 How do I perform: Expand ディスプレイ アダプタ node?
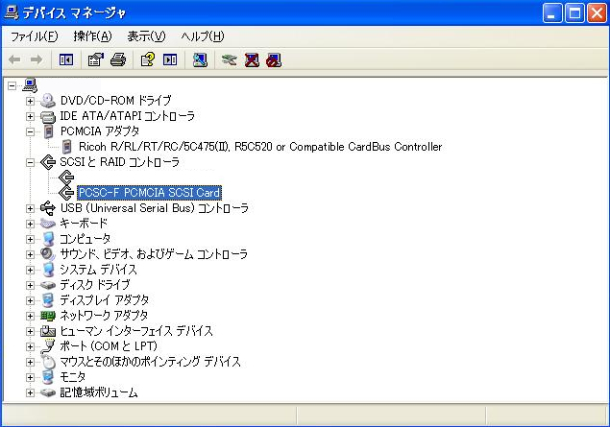pos(30,300)
